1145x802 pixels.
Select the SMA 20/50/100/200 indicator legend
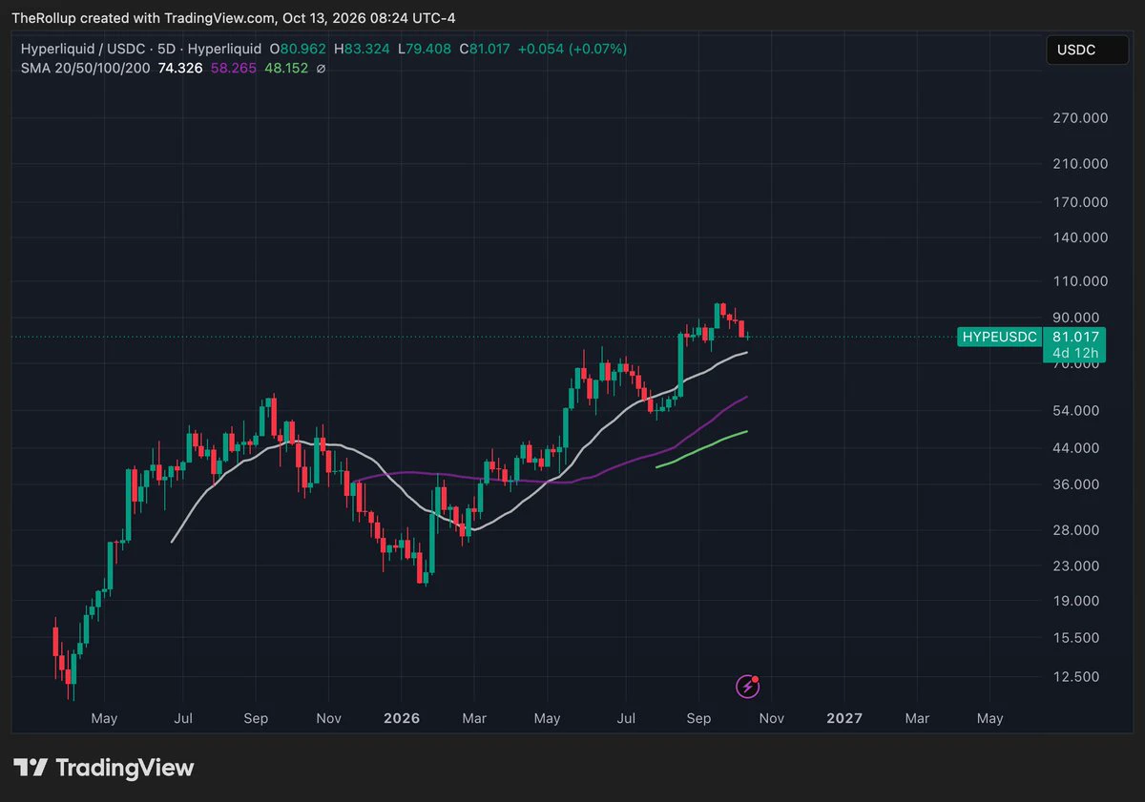click(86, 68)
